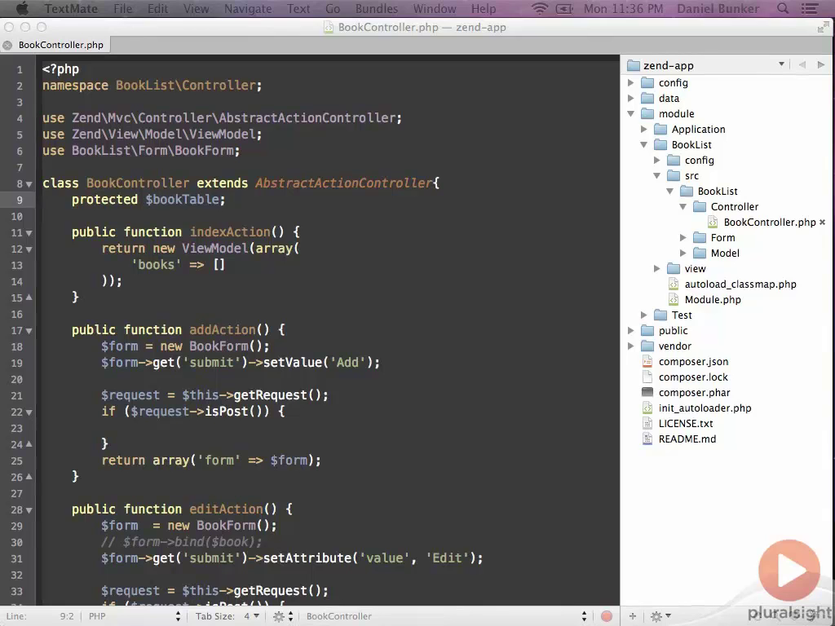Click line number 9 in the gutter

(x=20, y=201)
